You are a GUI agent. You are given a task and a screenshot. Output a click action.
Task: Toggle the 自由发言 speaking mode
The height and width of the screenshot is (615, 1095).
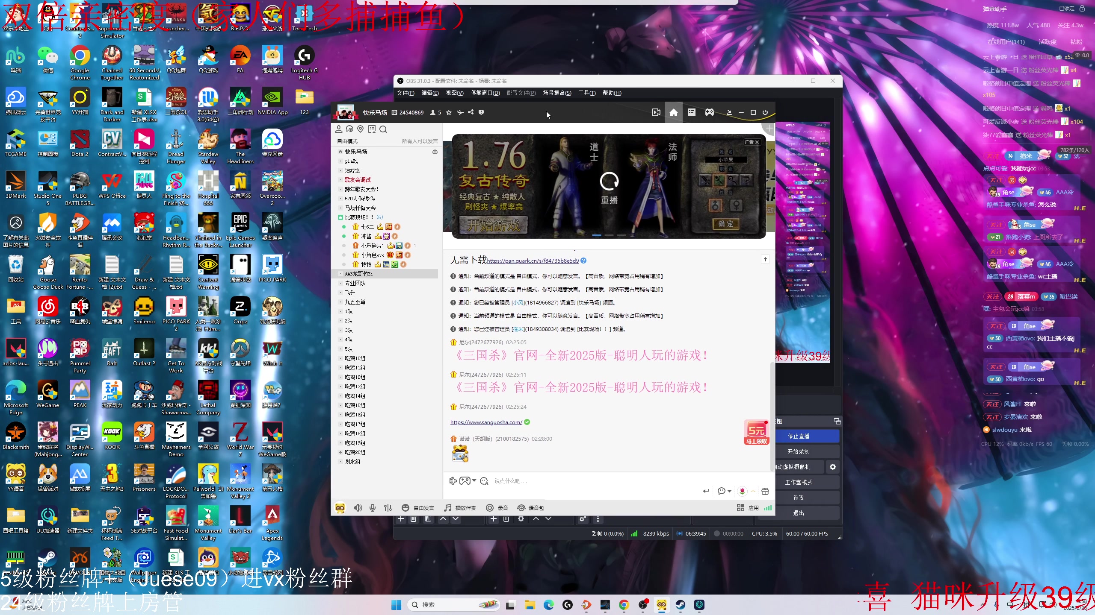point(418,508)
